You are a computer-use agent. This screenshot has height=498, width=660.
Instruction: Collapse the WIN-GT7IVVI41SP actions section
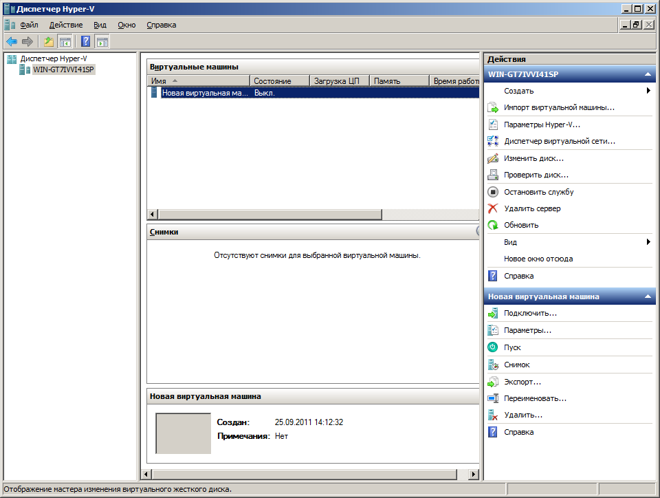647,74
